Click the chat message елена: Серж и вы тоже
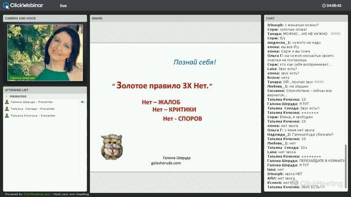This screenshot has width=351, height=197. click(x=288, y=51)
